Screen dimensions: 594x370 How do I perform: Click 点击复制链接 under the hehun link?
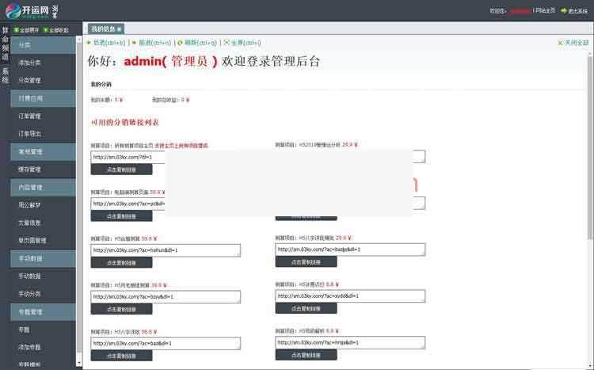point(121,262)
